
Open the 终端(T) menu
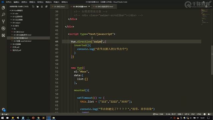coord(56,2)
